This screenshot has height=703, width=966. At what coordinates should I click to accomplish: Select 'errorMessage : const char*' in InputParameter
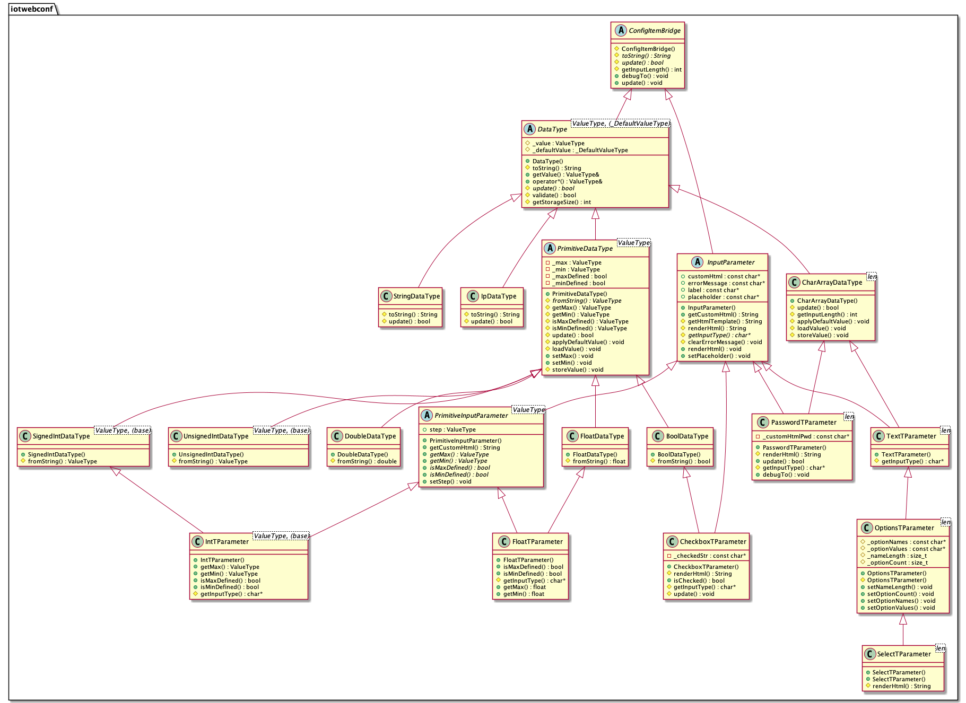click(x=726, y=283)
